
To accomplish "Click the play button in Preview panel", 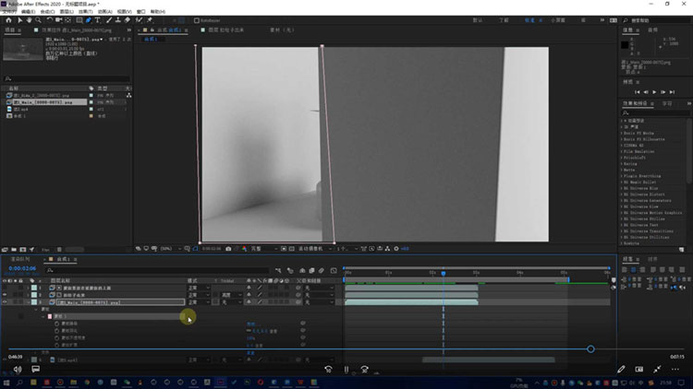I will [654, 92].
